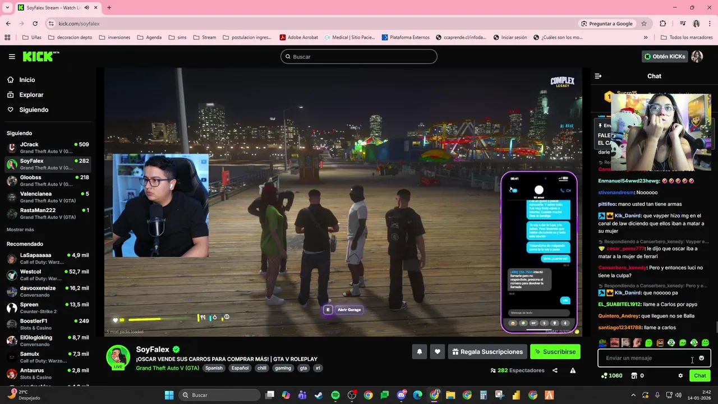Open the Kick hamburger menu
Screen dimensions: 718x404
pos(12,57)
